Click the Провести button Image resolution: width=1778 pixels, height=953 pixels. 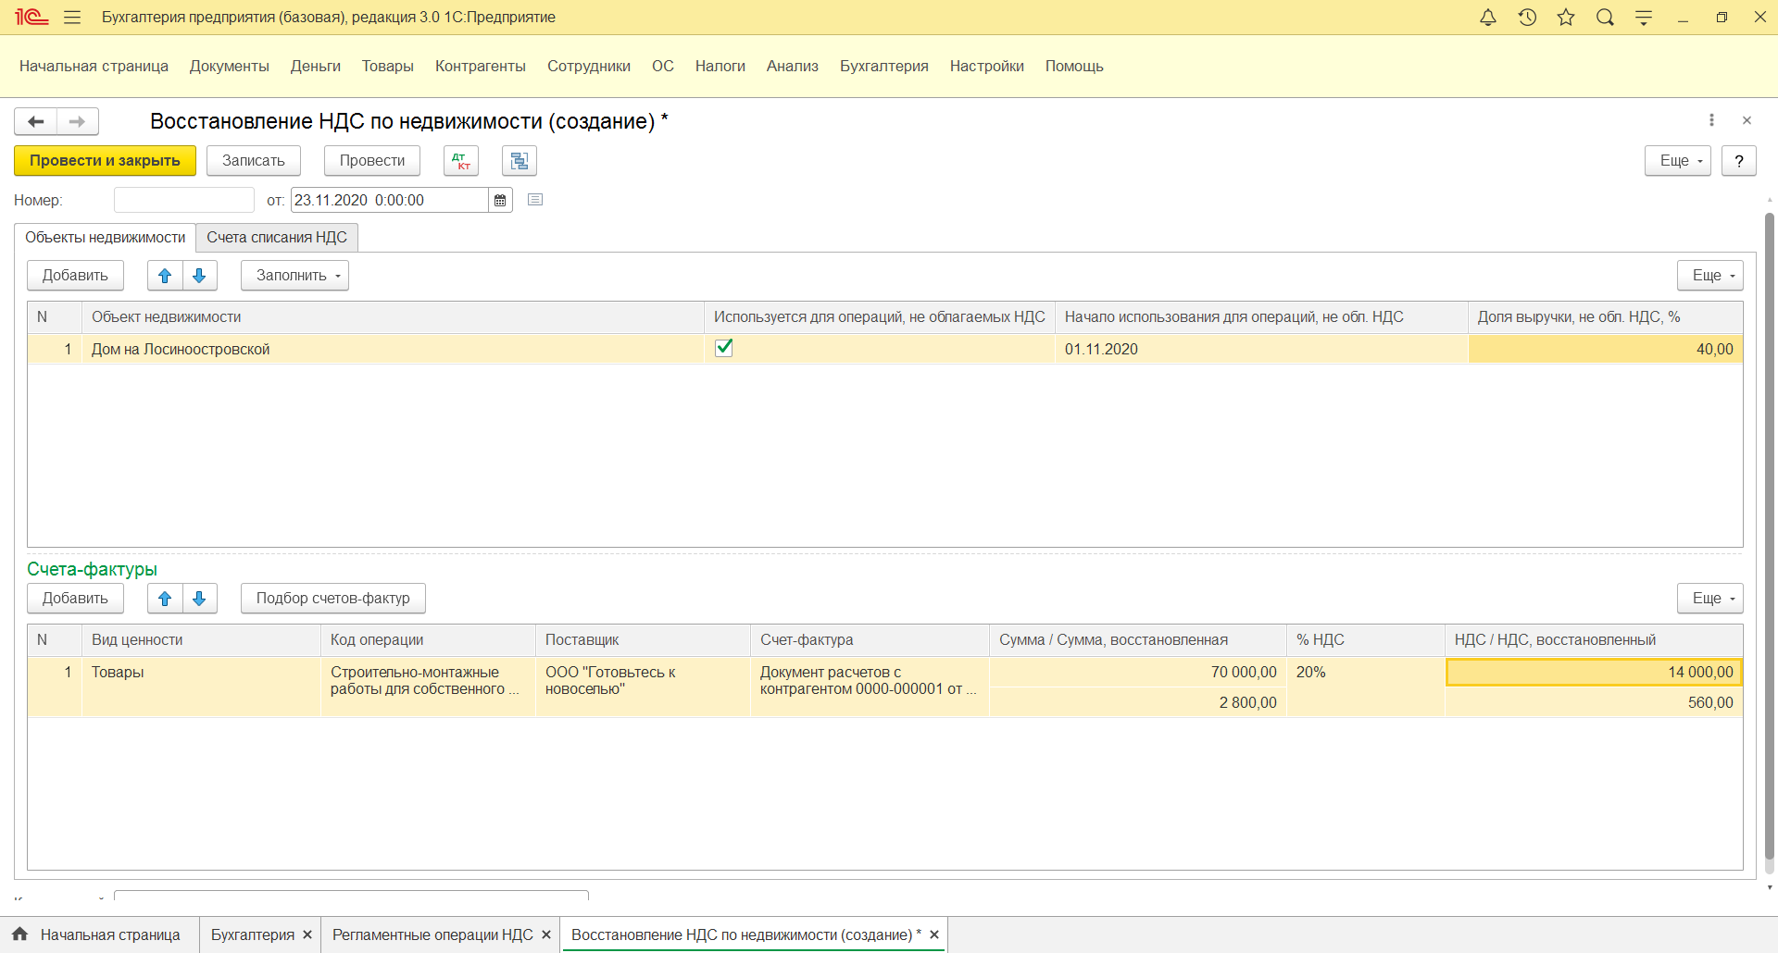point(372,161)
